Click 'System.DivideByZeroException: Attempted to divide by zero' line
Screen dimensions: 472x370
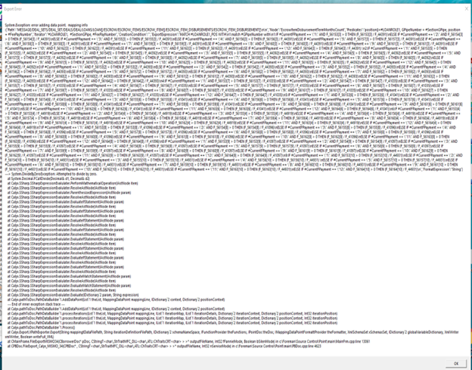[51, 174]
